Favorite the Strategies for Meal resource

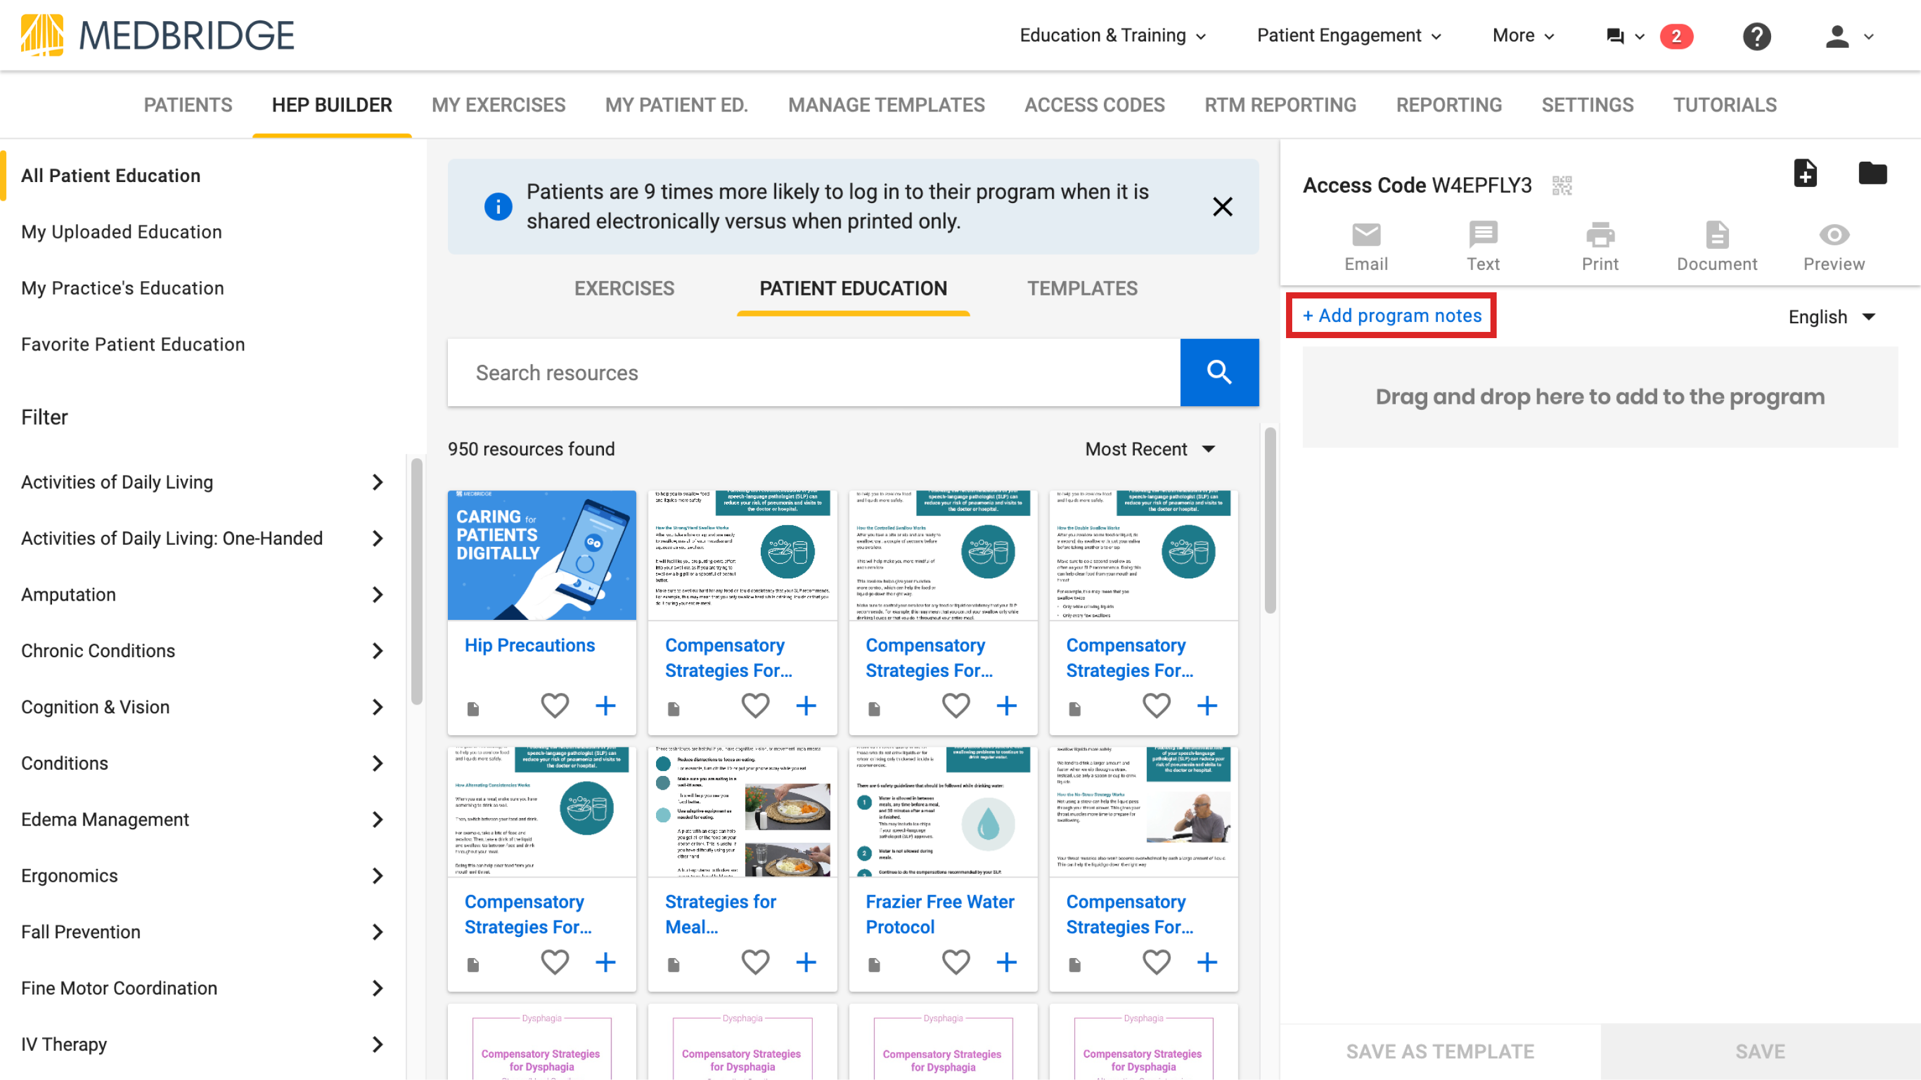click(x=755, y=962)
